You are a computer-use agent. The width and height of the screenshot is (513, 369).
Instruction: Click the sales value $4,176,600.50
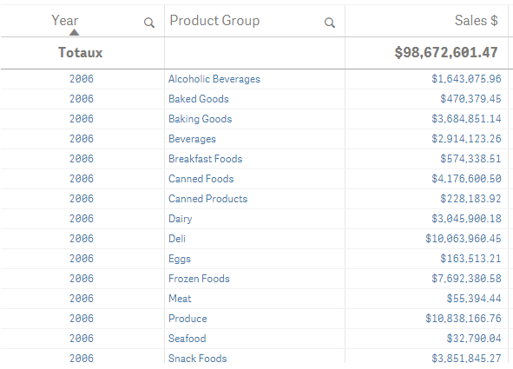[466, 179]
